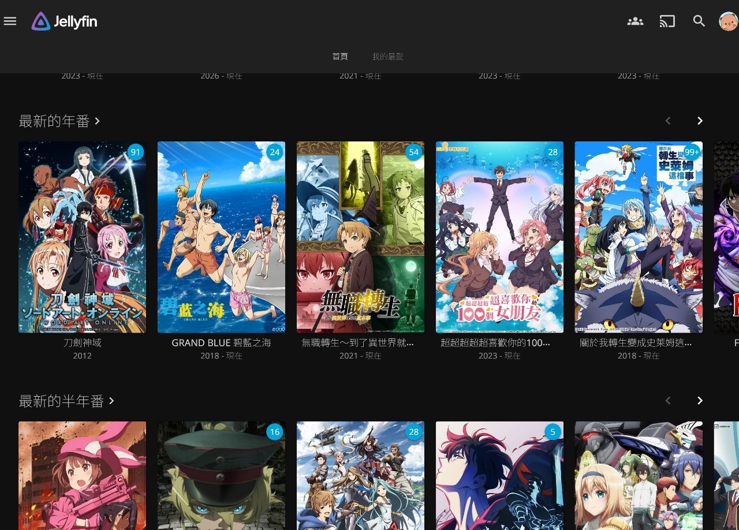739x530 pixels.
Task: Go to next page in 最新的年番
Action: point(700,121)
